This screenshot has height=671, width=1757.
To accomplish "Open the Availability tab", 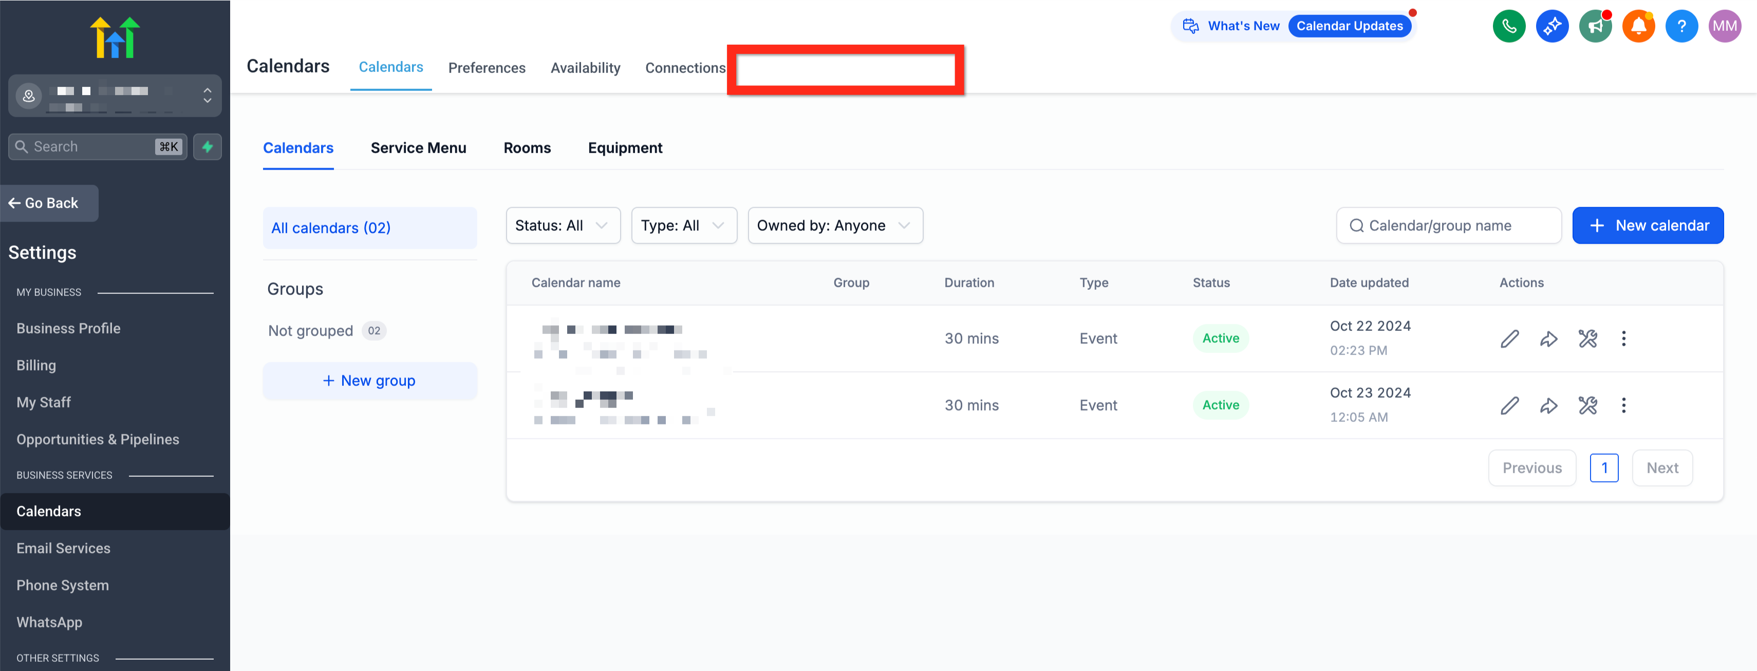I will 585,68.
